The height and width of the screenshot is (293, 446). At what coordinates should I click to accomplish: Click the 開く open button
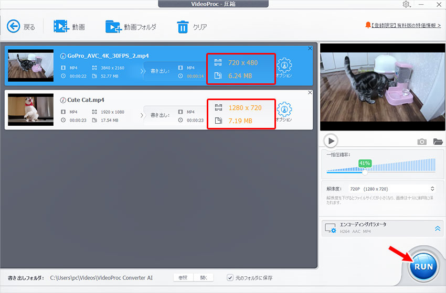pyautogui.click(x=204, y=278)
